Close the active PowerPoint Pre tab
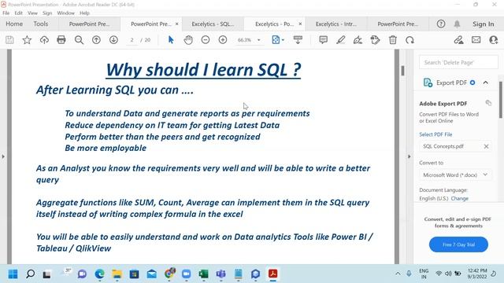The image size is (504, 283). tap(176, 24)
